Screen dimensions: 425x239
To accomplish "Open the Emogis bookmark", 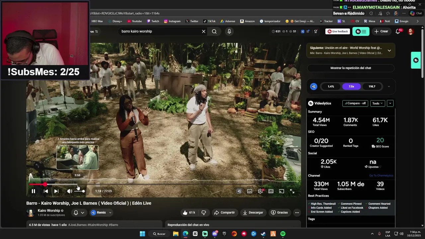I will click(402, 21).
